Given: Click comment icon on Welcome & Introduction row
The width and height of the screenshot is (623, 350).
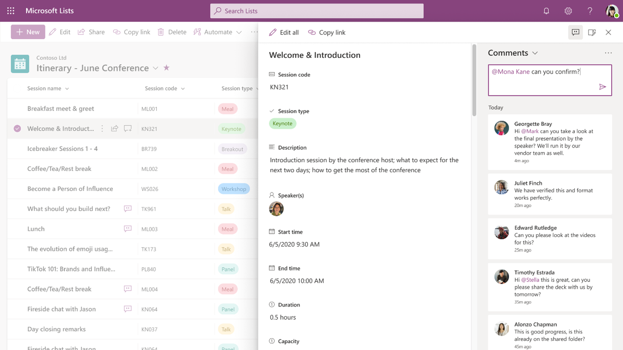Looking at the screenshot, I should click(128, 128).
